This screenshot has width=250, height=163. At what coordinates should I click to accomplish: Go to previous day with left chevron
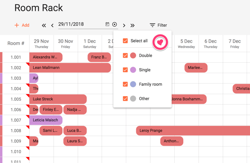52,25
